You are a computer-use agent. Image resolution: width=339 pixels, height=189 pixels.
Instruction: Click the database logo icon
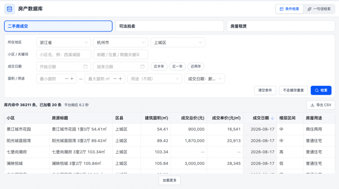9,9
